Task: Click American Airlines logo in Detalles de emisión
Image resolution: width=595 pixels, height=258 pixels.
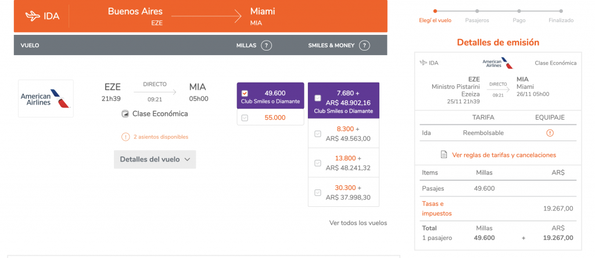Action: point(497,63)
